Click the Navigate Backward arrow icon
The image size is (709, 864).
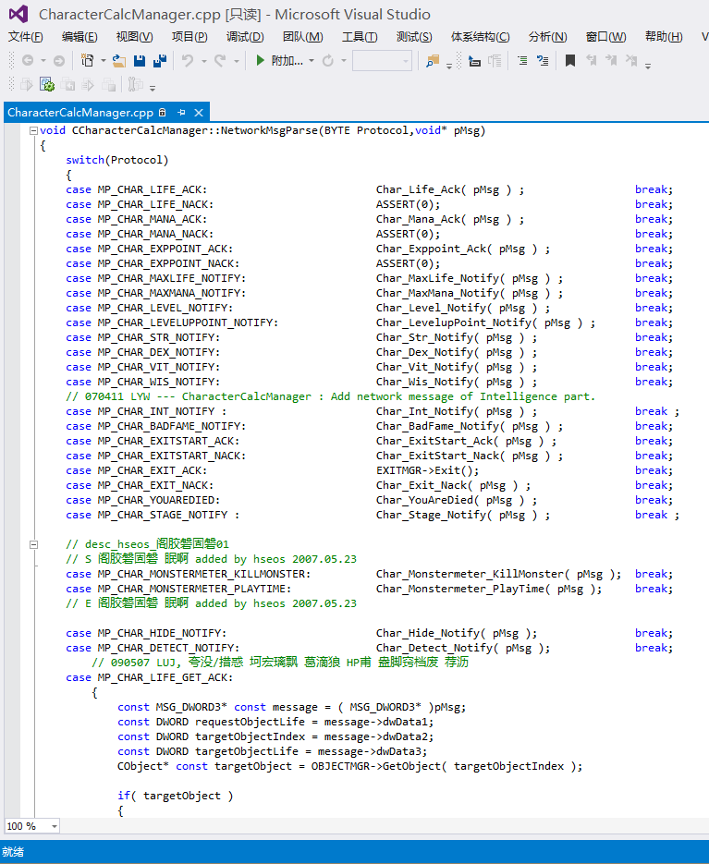(28, 61)
